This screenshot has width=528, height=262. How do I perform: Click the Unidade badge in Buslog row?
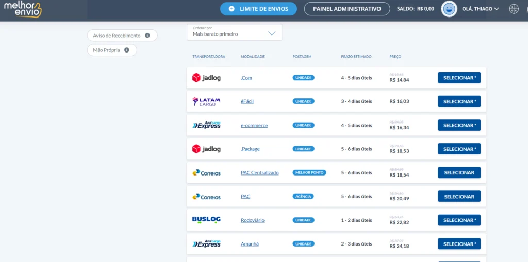(x=303, y=220)
